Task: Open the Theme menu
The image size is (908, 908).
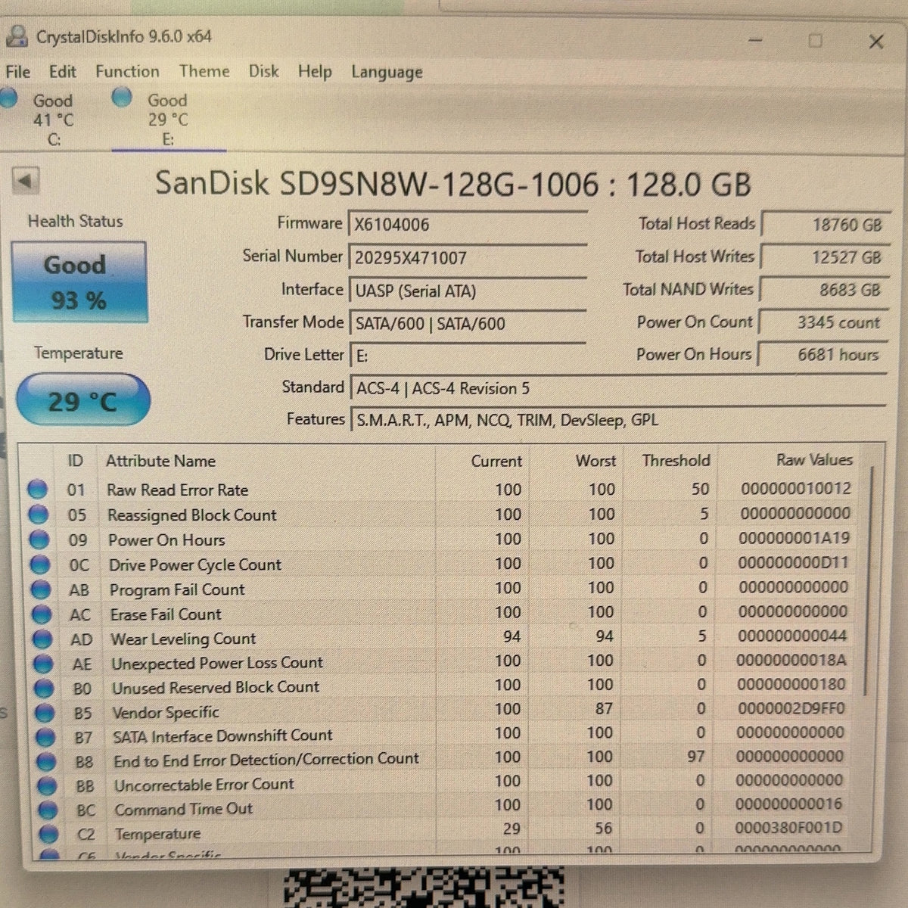Action: click(x=204, y=71)
